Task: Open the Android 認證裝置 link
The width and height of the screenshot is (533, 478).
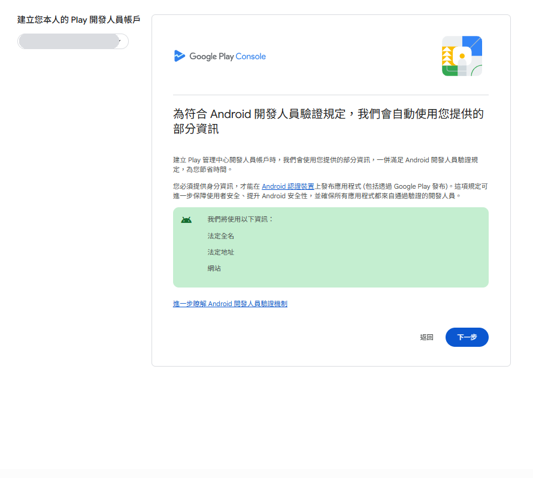Action: [x=287, y=186]
